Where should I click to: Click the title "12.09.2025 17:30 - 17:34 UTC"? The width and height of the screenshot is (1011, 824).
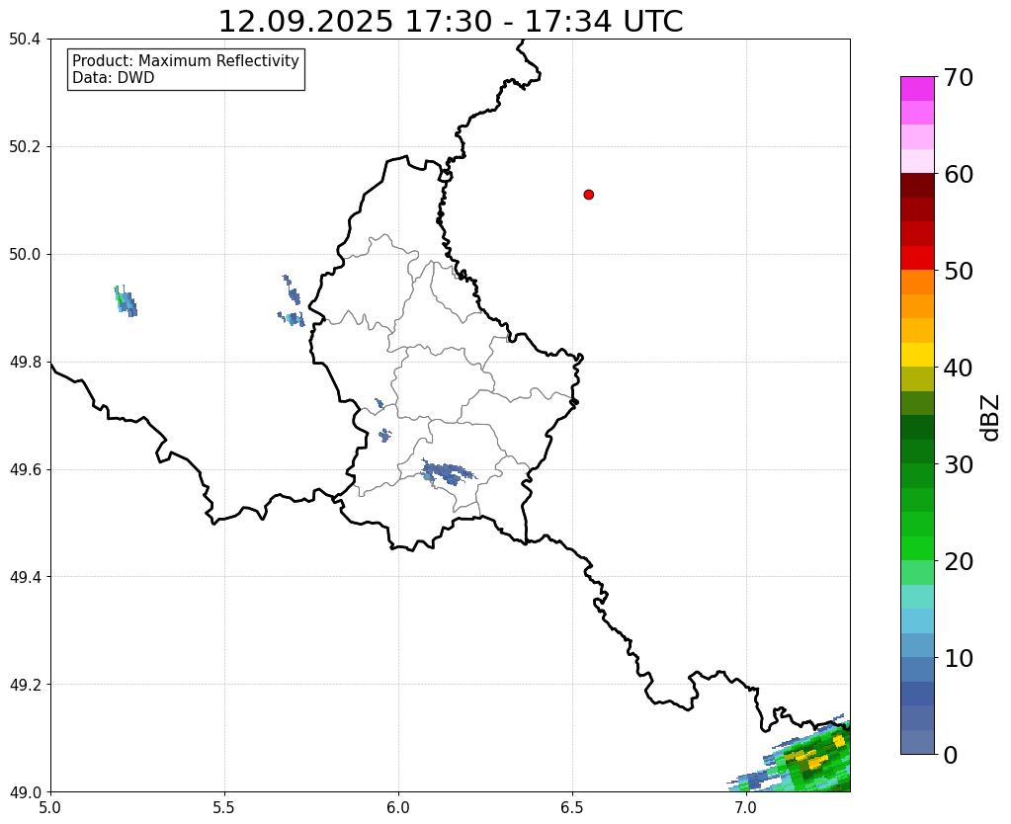click(450, 22)
